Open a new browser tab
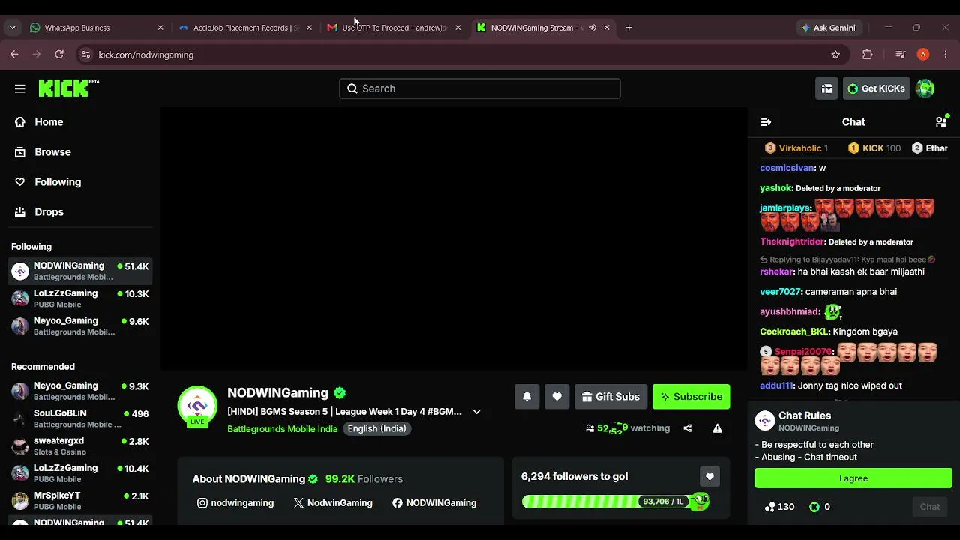 click(629, 28)
